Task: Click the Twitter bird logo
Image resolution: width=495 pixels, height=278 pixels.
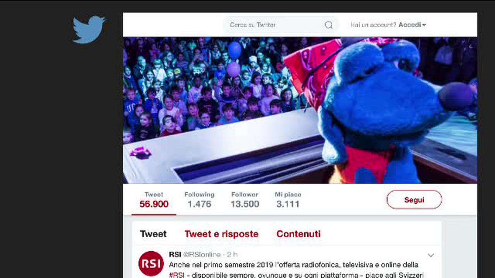Action: click(89, 29)
